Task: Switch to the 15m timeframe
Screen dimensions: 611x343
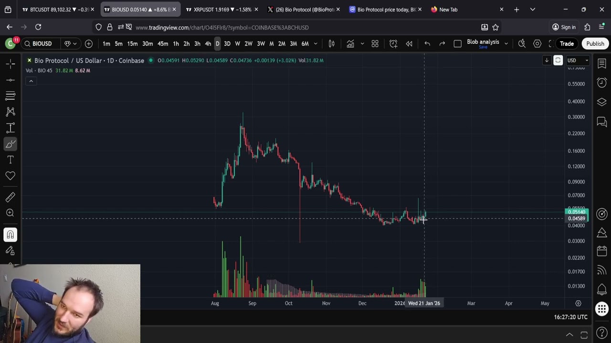Action: [x=132, y=44]
